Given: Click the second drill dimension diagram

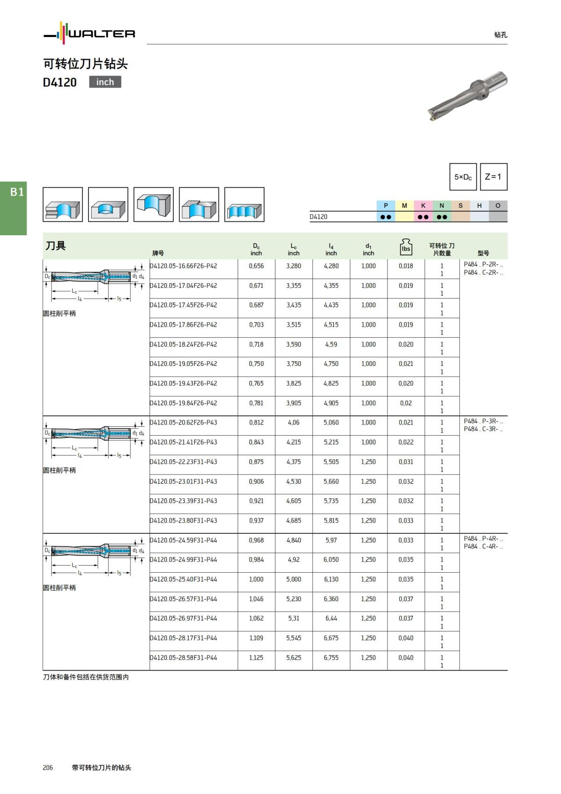Looking at the screenshot, I should 94,439.
